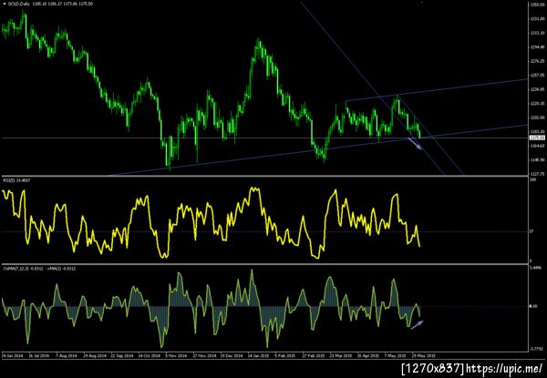
Task: Click the highlighted current price 1175.50 tag
Action: 537,138
